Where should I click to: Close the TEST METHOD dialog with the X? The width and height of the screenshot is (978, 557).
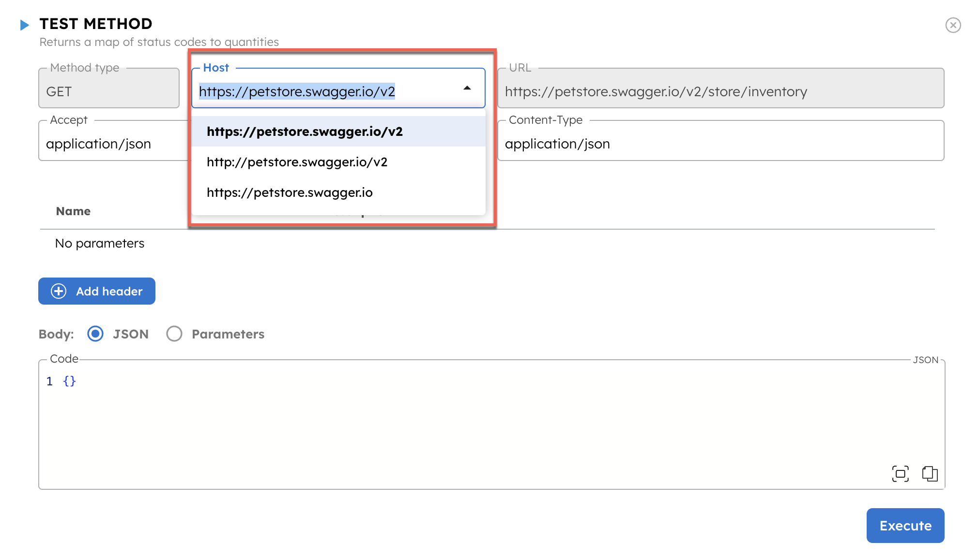(953, 25)
